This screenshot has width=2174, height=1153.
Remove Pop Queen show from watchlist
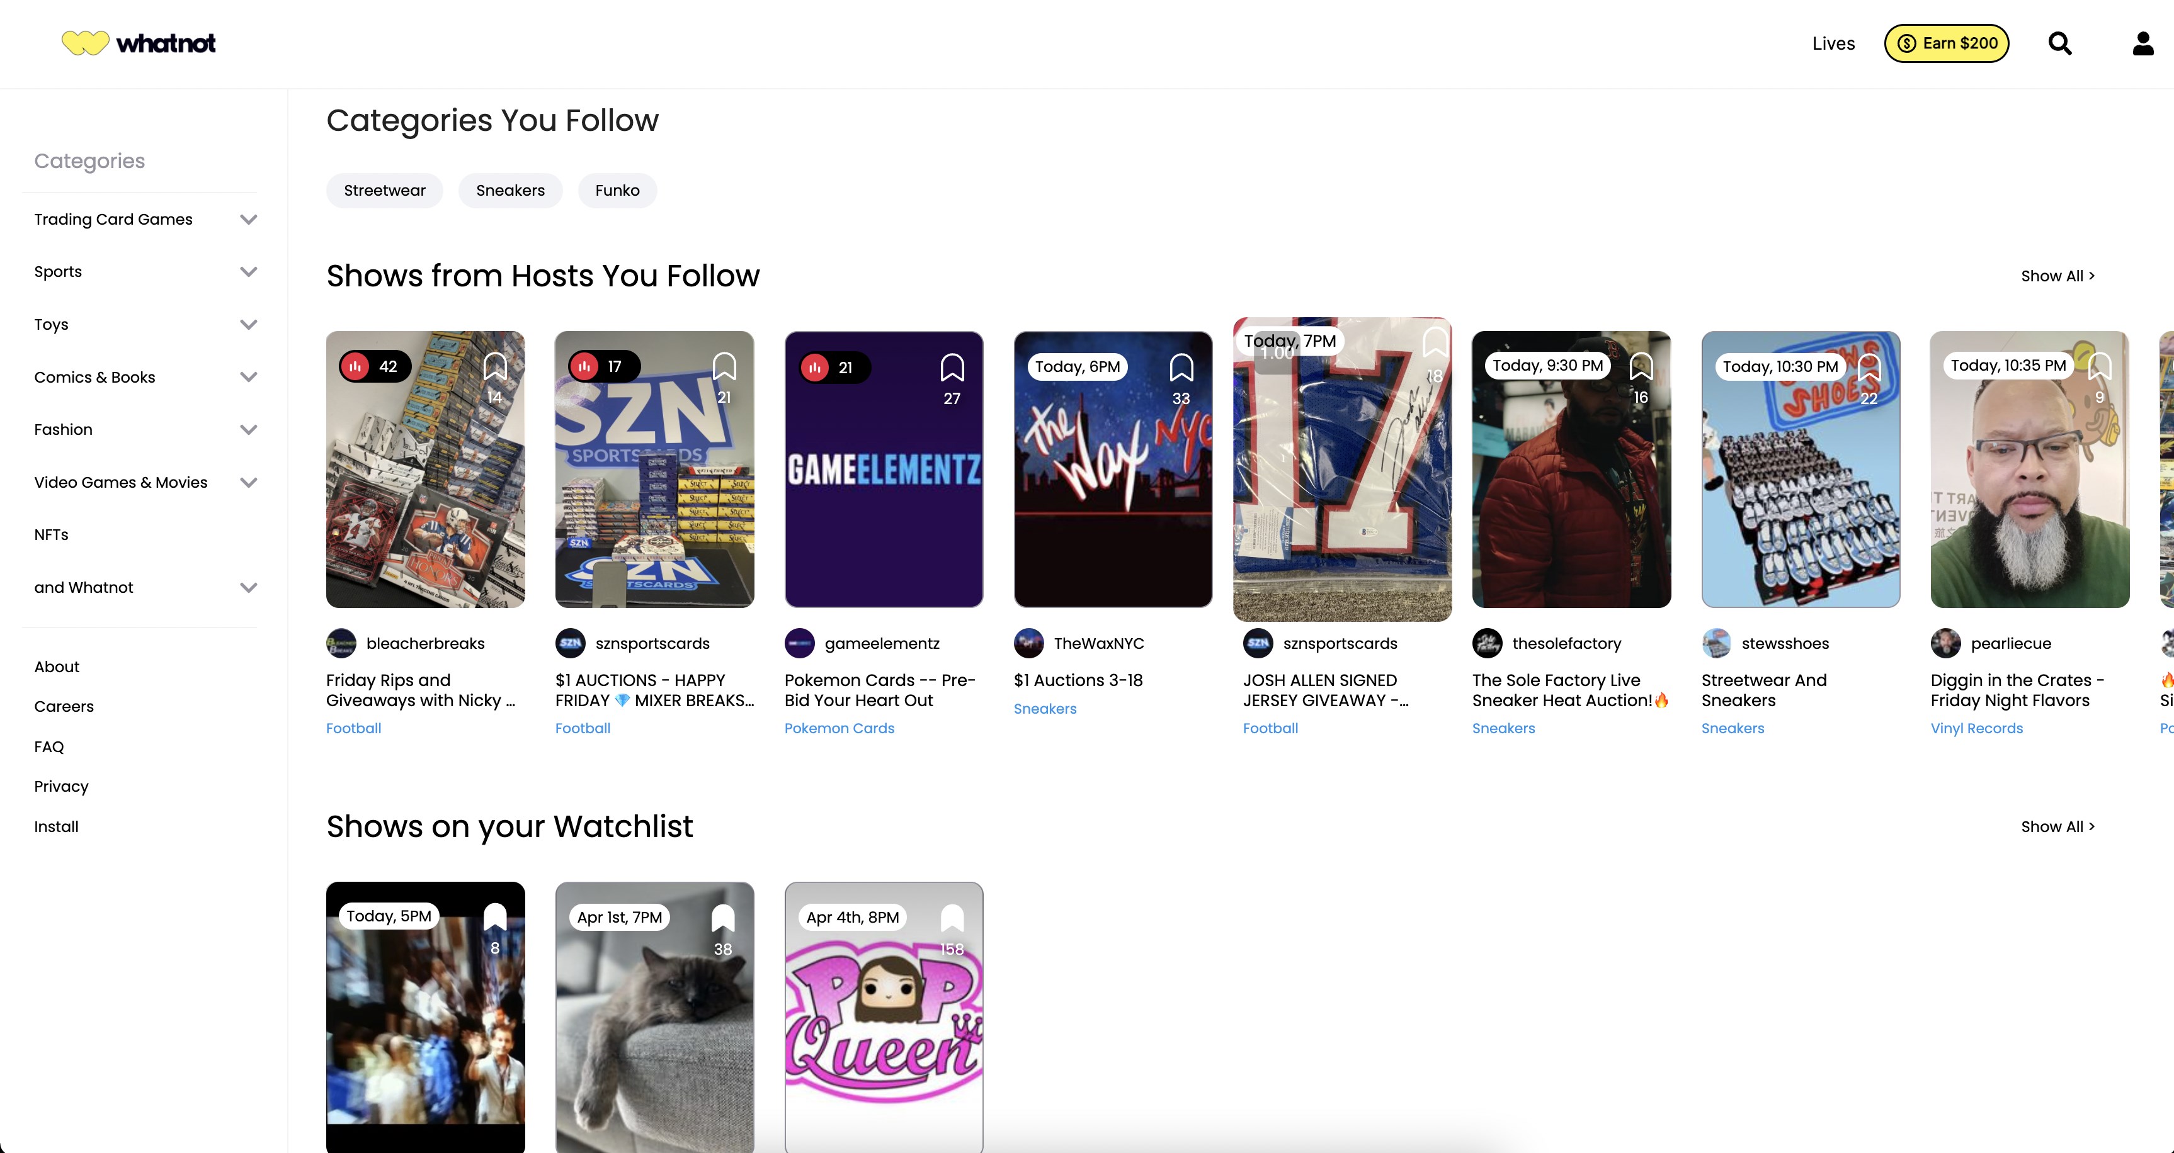pyautogui.click(x=952, y=918)
